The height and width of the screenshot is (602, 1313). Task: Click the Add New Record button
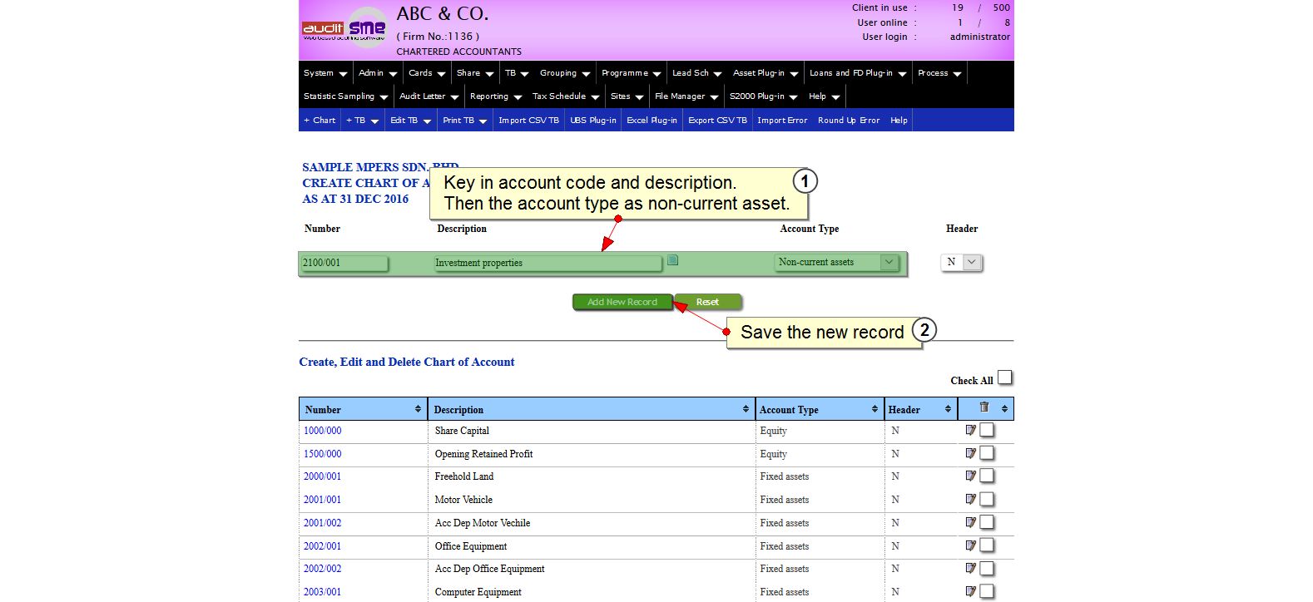tap(622, 302)
